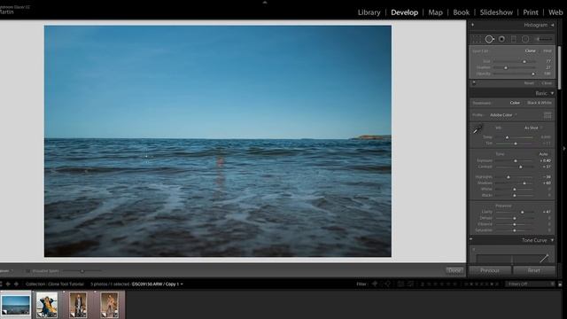Click the Done button in toolbar
Image resolution: width=567 pixels, height=319 pixels.
pyautogui.click(x=454, y=270)
